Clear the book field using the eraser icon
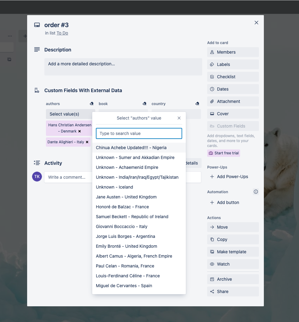 click(145, 104)
